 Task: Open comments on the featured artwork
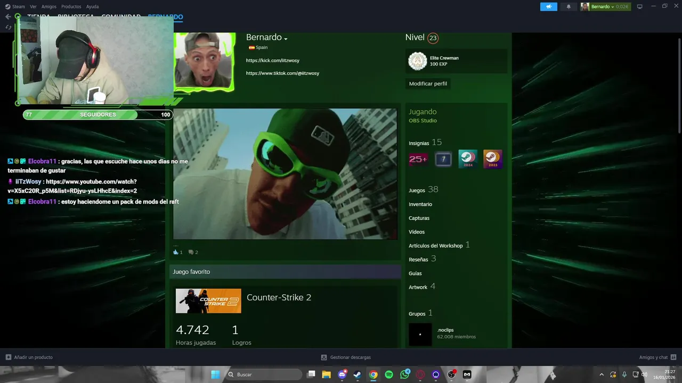pyautogui.click(x=191, y=252)
